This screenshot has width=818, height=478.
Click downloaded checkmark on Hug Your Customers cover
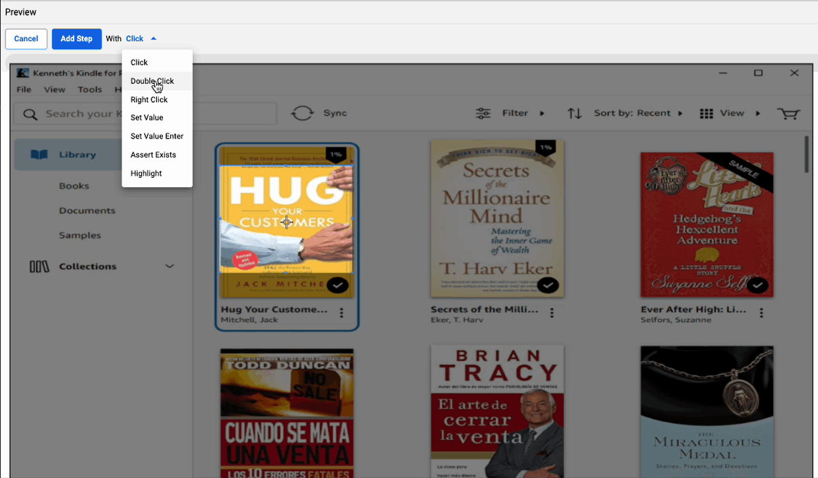[x=337, y=285]
